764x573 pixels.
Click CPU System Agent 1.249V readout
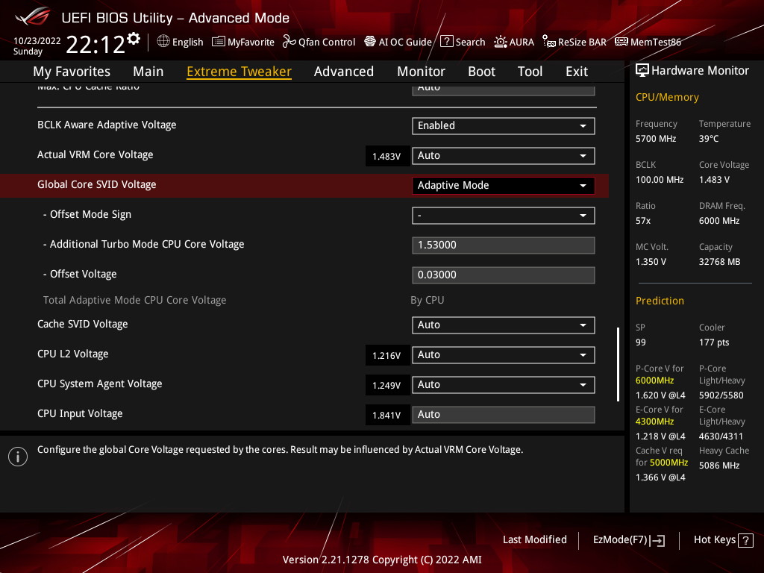click(386, 386)
